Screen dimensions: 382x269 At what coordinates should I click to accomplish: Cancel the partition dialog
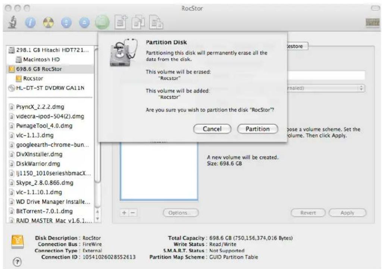pos(212,129)
